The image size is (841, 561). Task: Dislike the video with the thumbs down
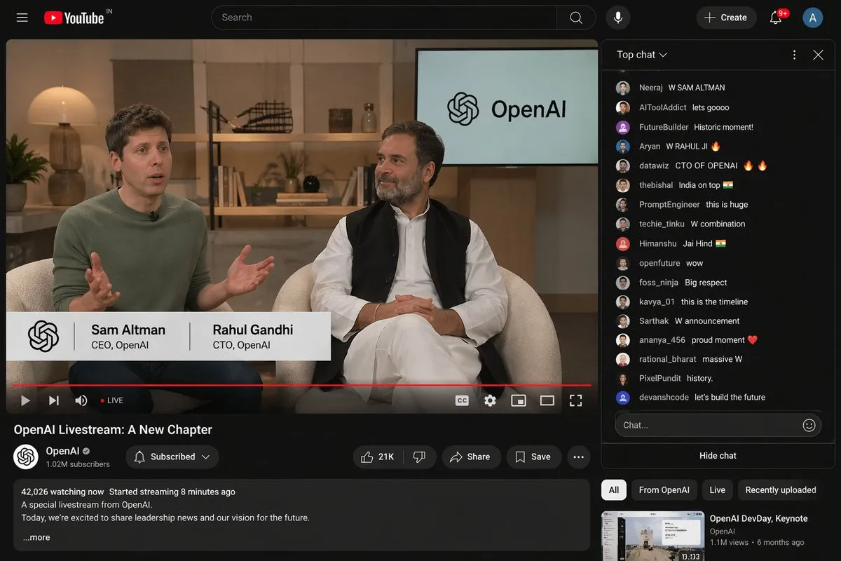pyautogui.click(x=419, y=457)
